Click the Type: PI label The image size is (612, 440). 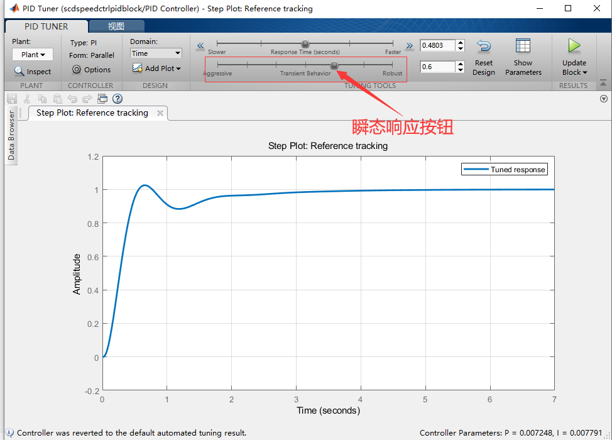tap(84, 43)
